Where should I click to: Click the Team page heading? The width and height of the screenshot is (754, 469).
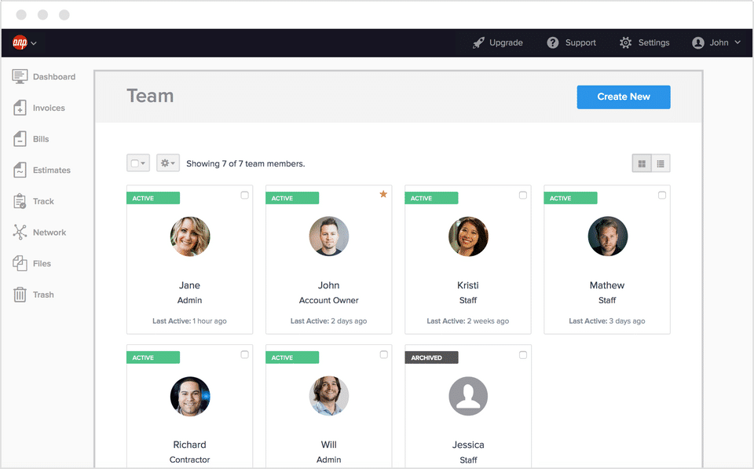point(150,96)
